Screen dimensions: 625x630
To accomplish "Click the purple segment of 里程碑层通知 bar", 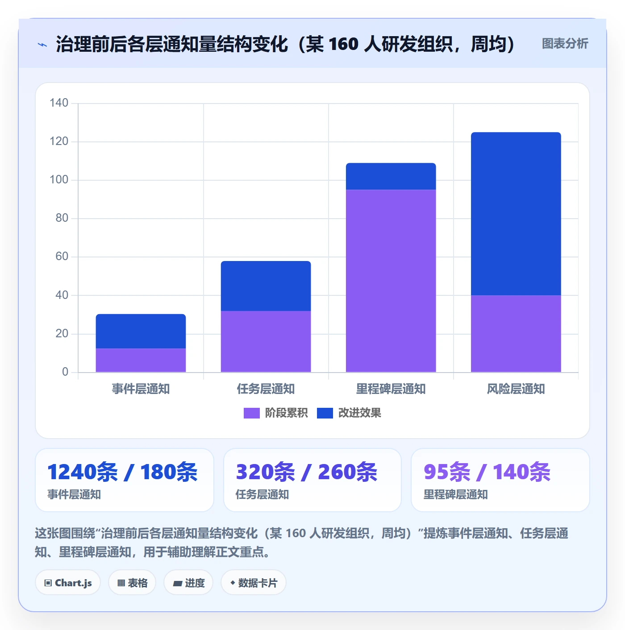I will pos(391,281).
